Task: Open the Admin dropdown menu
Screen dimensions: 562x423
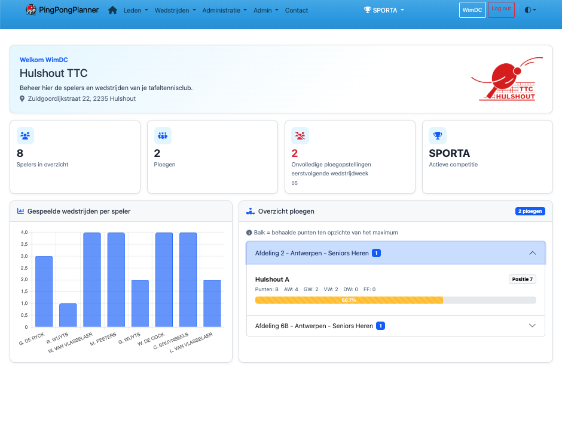Action: click(x=266, y=10)
